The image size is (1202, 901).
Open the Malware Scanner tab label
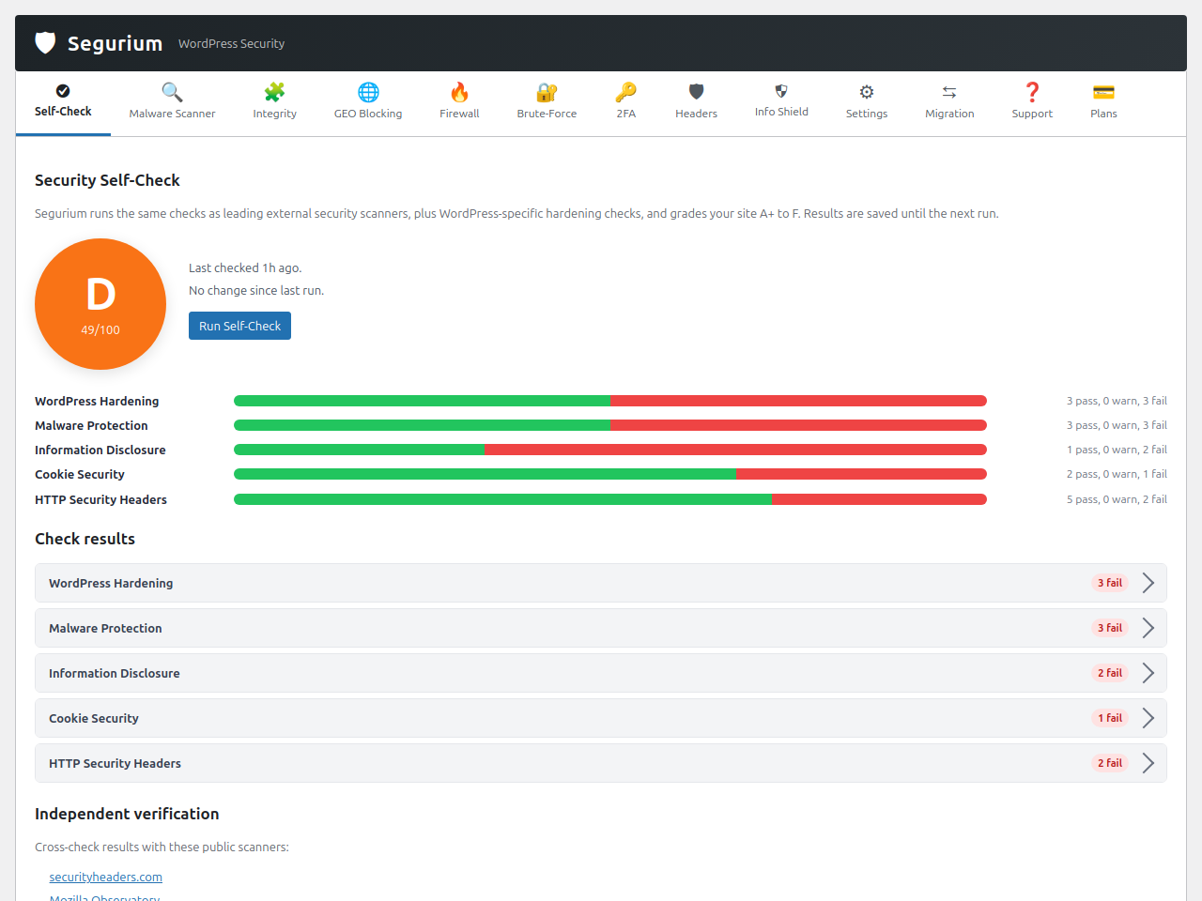172,114
